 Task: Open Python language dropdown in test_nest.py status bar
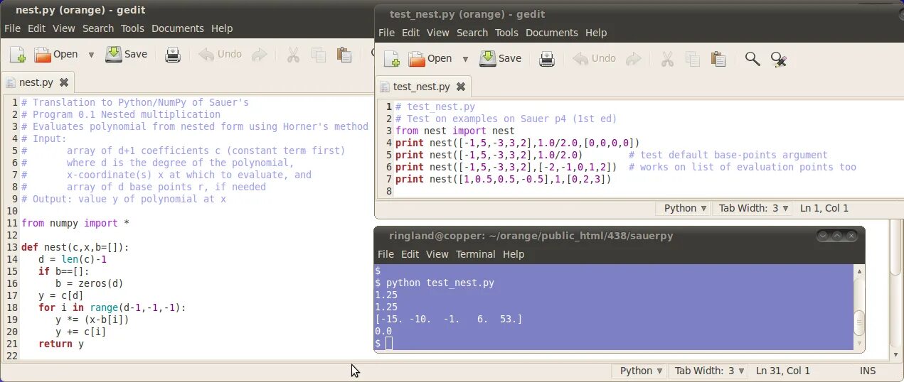pos(684,208)
